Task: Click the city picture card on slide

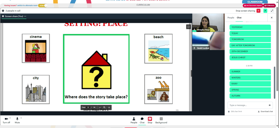Action: point(36,90)
